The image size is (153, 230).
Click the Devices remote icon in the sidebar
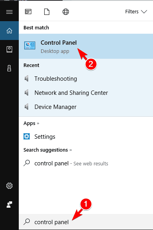(x=9, y=68)
